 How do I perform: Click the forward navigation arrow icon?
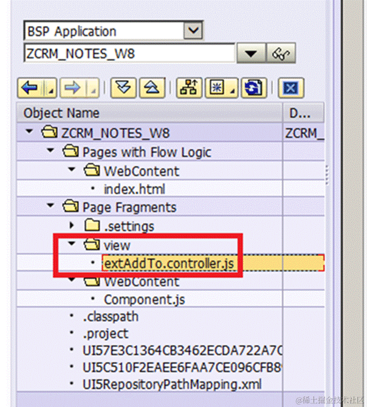click(x=73, y=88)
